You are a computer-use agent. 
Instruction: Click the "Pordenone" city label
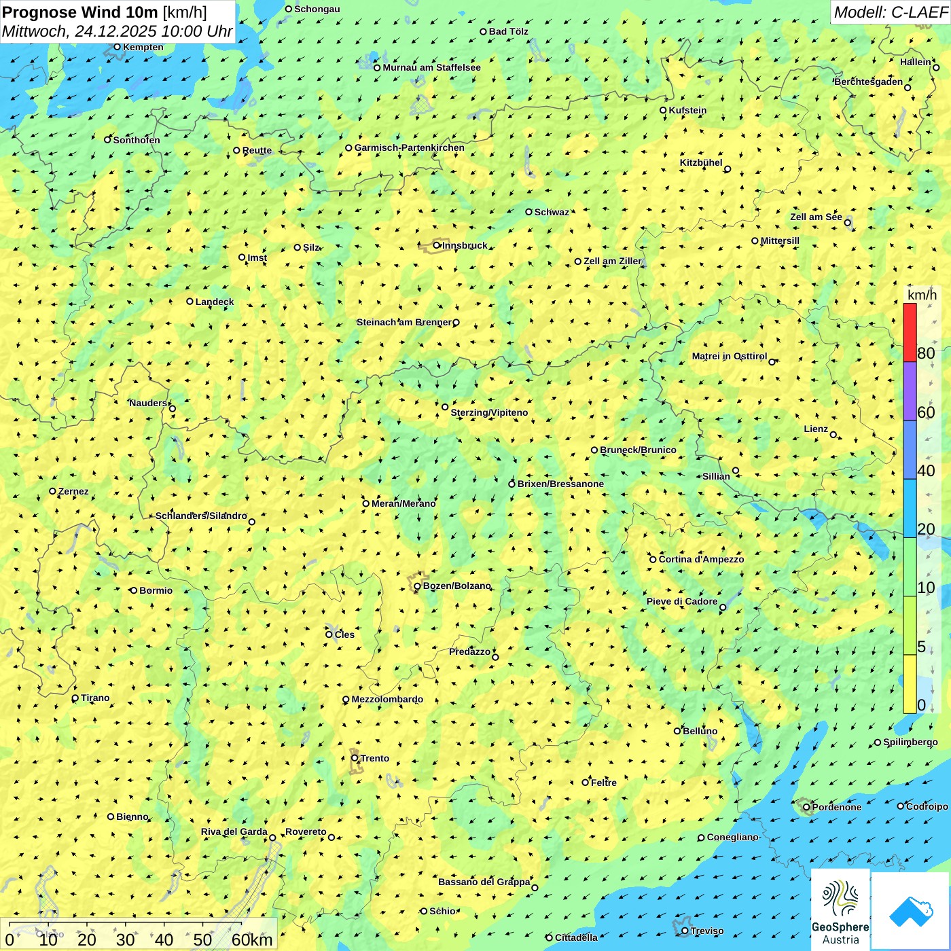(x=837, y=807)
